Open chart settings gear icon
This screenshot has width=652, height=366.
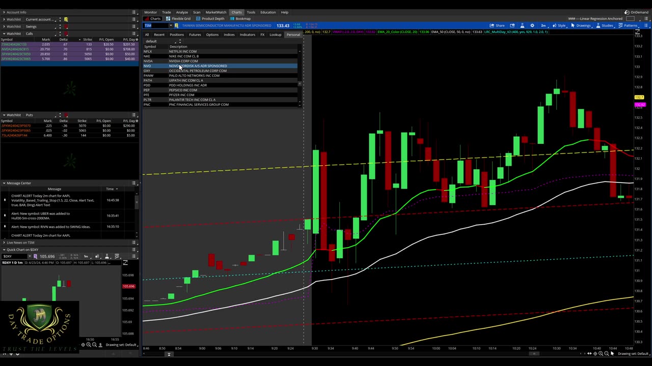click(x=532, y=25)
